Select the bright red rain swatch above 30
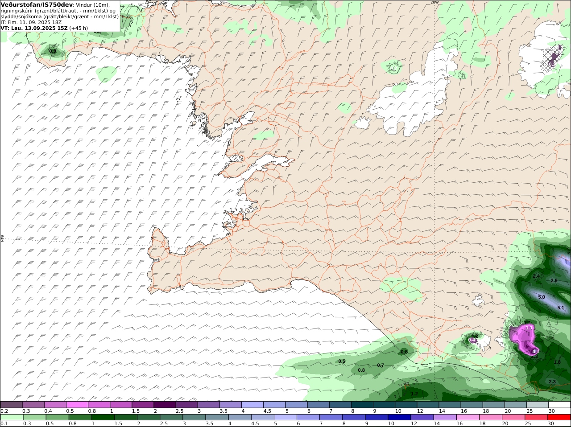The height and width of the screenshot is (427, 571). 559,417
